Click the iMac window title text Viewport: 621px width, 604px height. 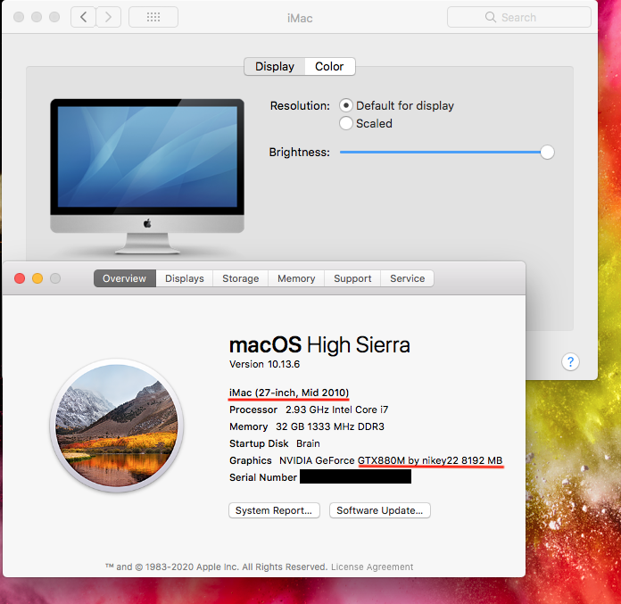(x=300, y=18)
